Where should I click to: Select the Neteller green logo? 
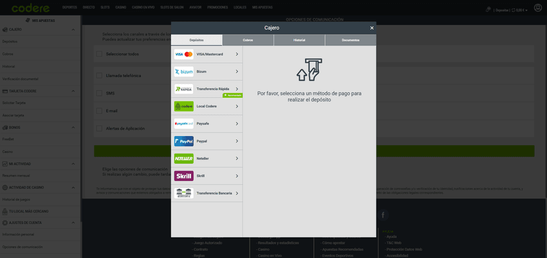[183, 159]
